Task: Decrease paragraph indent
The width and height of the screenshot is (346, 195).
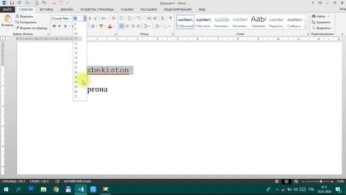Action: point(149,18)
